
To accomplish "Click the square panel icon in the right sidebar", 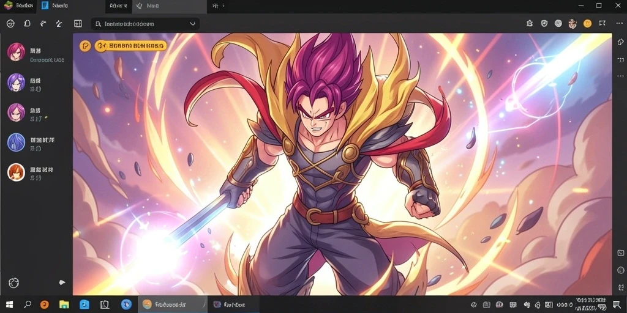I will coord(621,252).
